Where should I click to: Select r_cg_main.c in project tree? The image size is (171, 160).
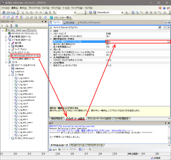tap(24, 78)
